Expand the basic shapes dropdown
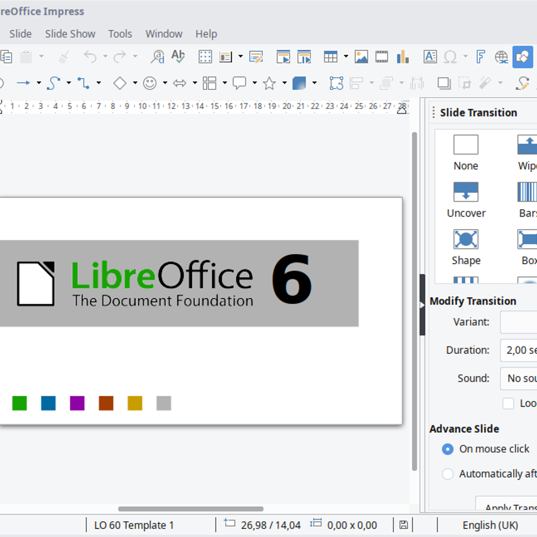Screen dimensions: 537x537 (135, 83)
